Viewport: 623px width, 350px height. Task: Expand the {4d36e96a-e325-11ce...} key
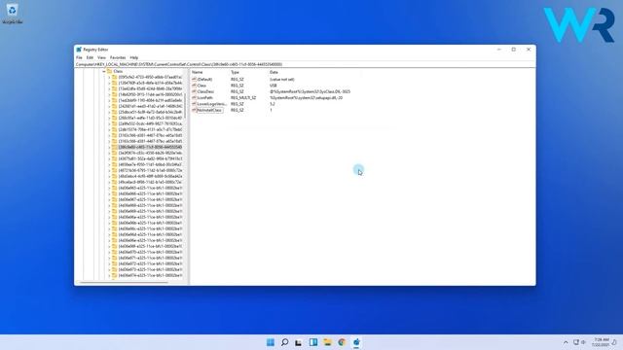110,217
